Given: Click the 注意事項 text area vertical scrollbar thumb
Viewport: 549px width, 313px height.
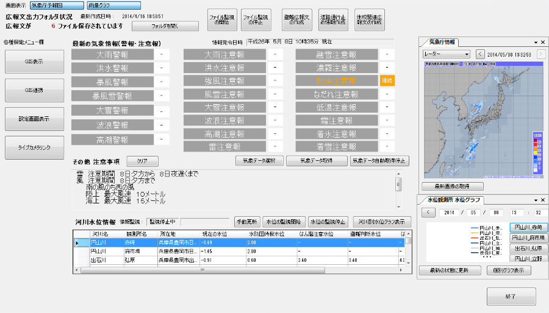Looking at the screenshot, I should (x=398, y=184).
